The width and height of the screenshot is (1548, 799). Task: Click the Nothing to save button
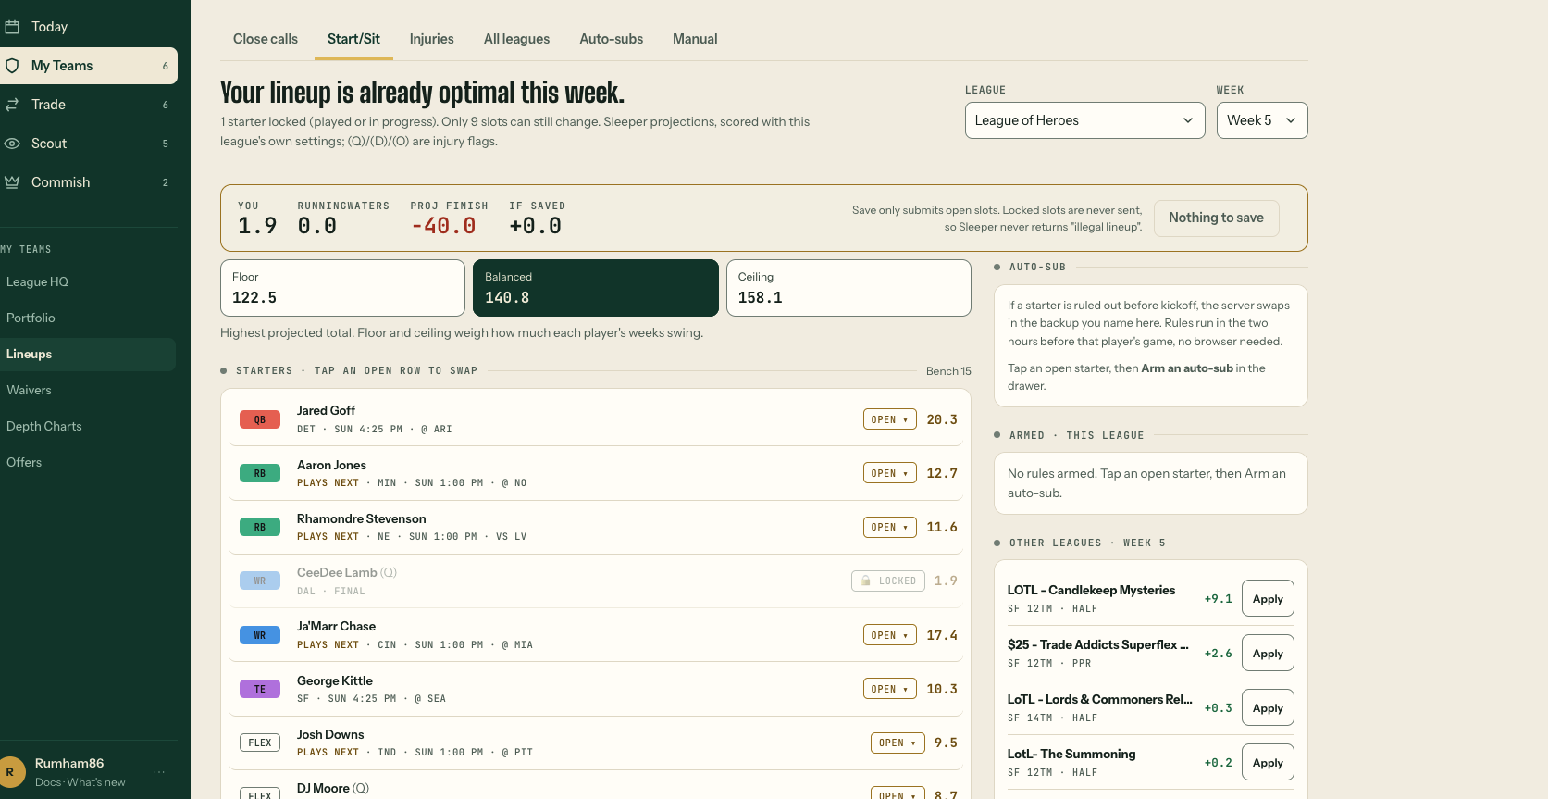pos(1216,218)
